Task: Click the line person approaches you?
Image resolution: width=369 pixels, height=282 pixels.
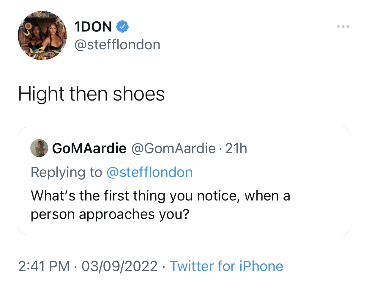Action: 110,215
